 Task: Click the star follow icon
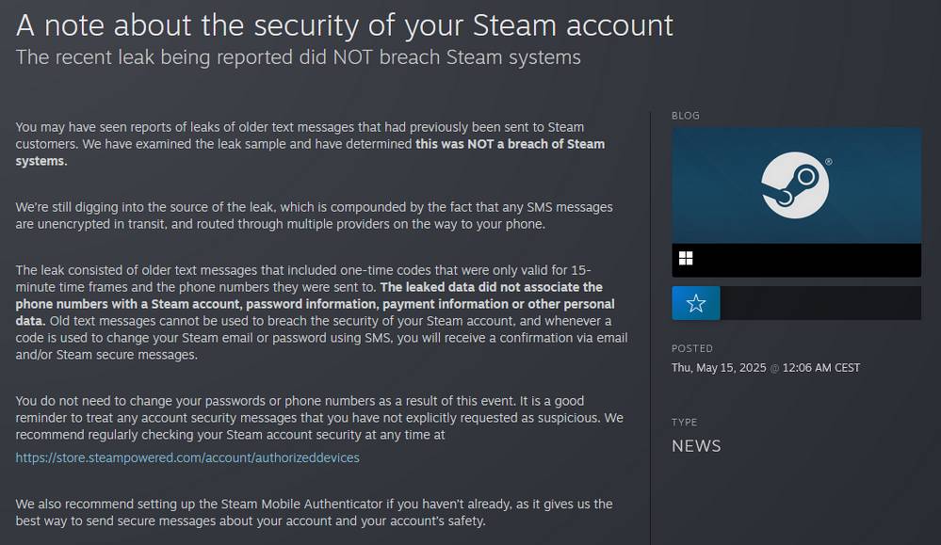click(x=695, y=303)
